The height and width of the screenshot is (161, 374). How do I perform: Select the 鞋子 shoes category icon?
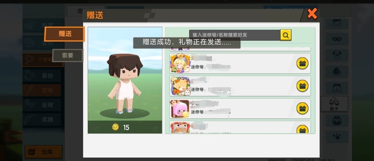[x=334, y=104]
